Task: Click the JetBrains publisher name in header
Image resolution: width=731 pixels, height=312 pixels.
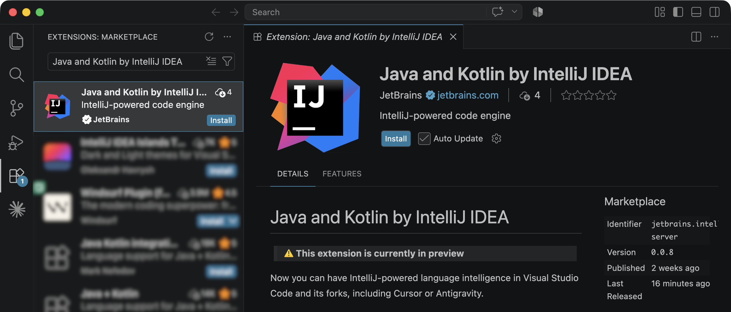Action: 401,95
